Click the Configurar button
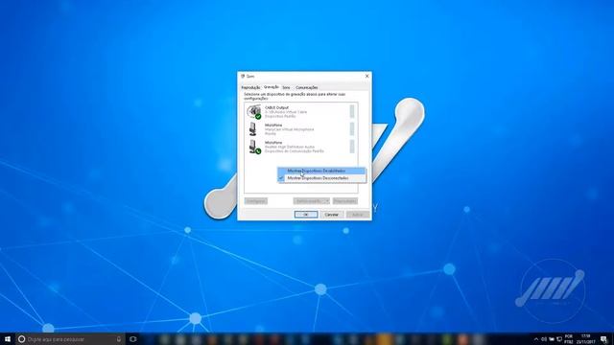This screenshot has width=614, height=345. pyautogui.click(x=256, y=201)
